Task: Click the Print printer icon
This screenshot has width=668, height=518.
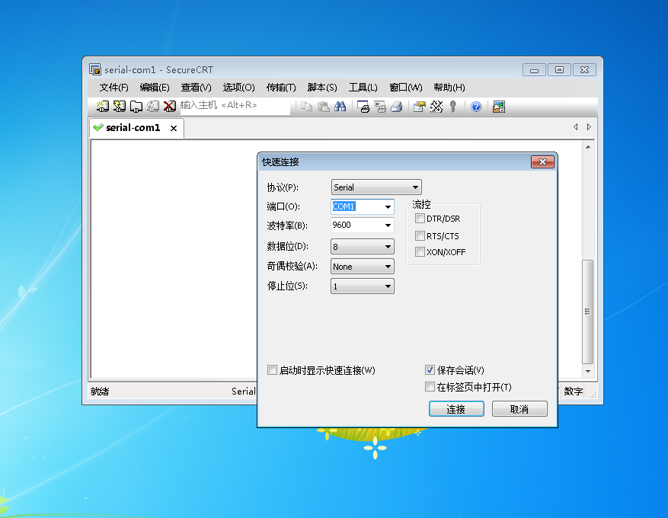Action: coord(397,106)
